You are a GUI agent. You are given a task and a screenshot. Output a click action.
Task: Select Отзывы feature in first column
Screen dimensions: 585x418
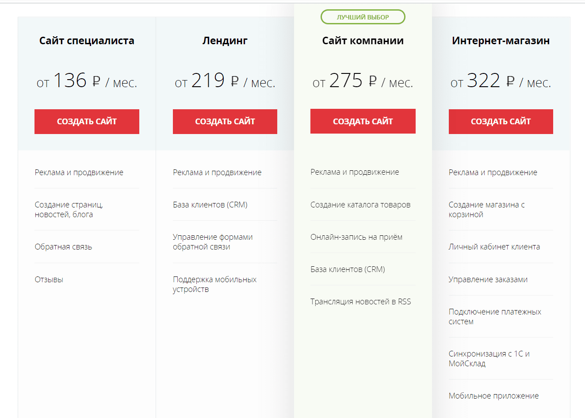(49, 280)
